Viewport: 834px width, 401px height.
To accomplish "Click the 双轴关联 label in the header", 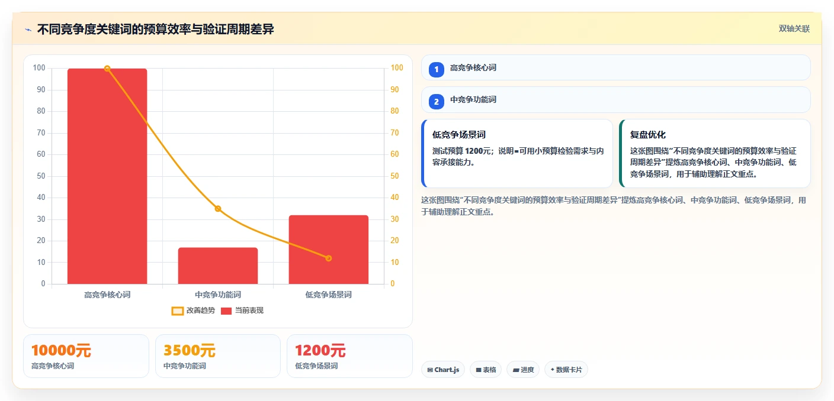I will (794, 29).
